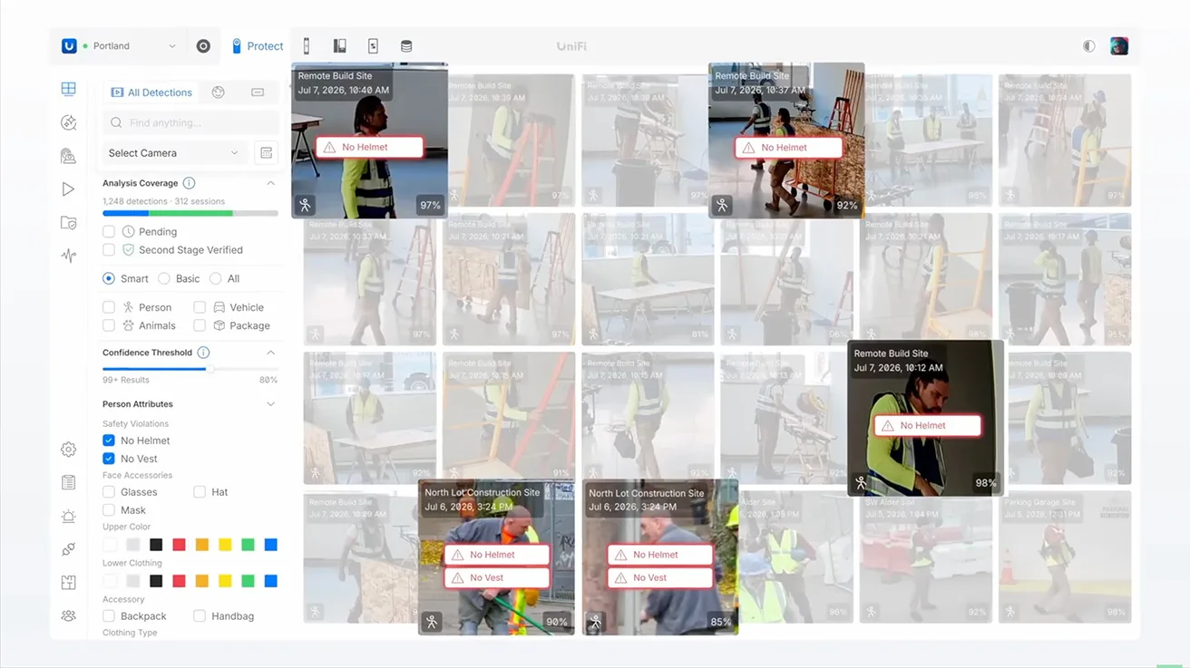Viewport: 1190px width, 668px height.
Task: Check the Glasses checkbox
Action: 109,492
